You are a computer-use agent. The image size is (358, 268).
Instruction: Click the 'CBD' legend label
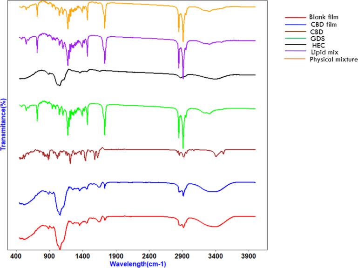pos(317,32)
